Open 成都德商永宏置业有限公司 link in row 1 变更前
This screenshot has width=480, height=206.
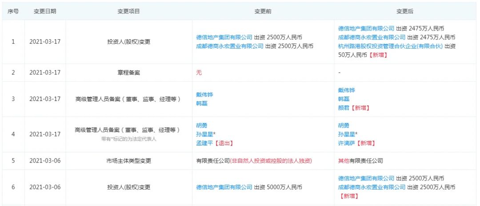tap(230, 46)
